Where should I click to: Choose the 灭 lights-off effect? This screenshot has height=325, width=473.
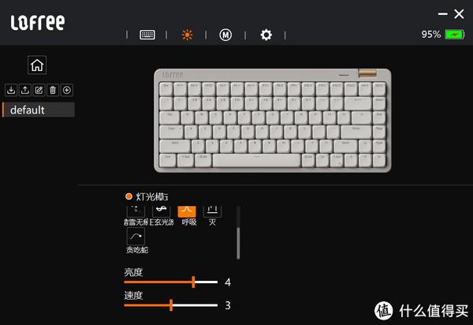tap(212, 216)
